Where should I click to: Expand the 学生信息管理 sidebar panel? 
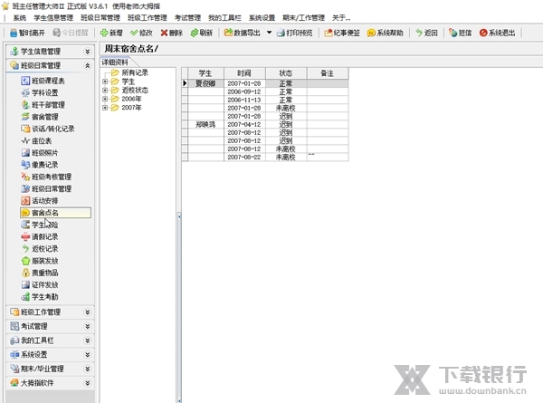click(x=87, y=52)
